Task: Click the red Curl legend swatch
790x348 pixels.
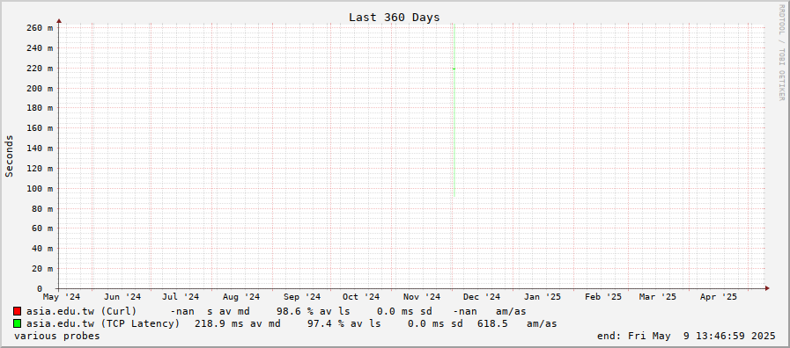Action: (x=17, y=311)
